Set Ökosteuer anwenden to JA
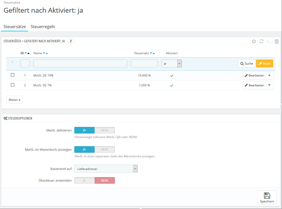Screen dimensions: 282x209 pyautogui.click(x=84, y=180)
